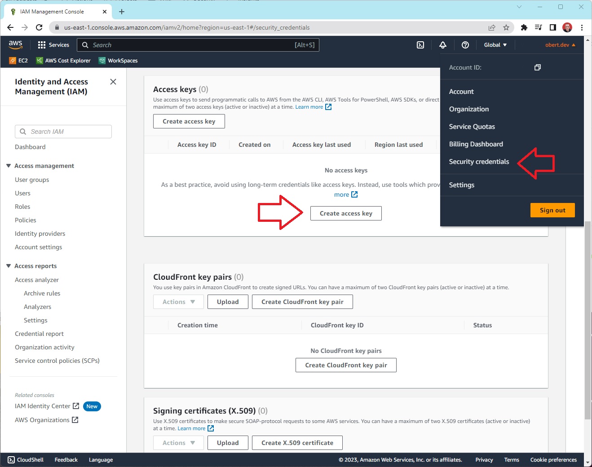
Task: Click the AWS logo home icon
Action: [x=15, y=44]
